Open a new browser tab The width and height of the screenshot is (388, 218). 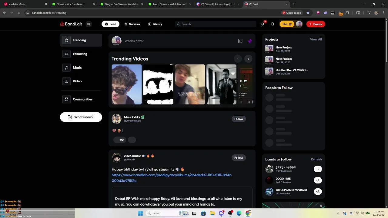[294, 4]
